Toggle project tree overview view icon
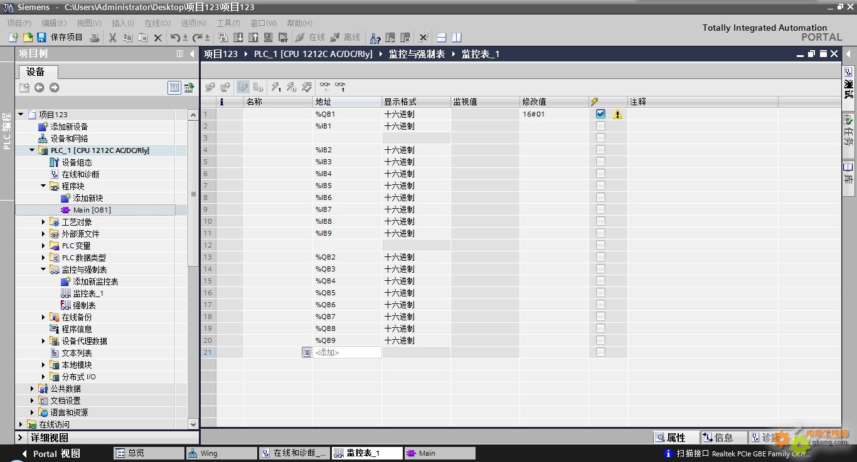The image size is (857, 462). tap(174, 88)
